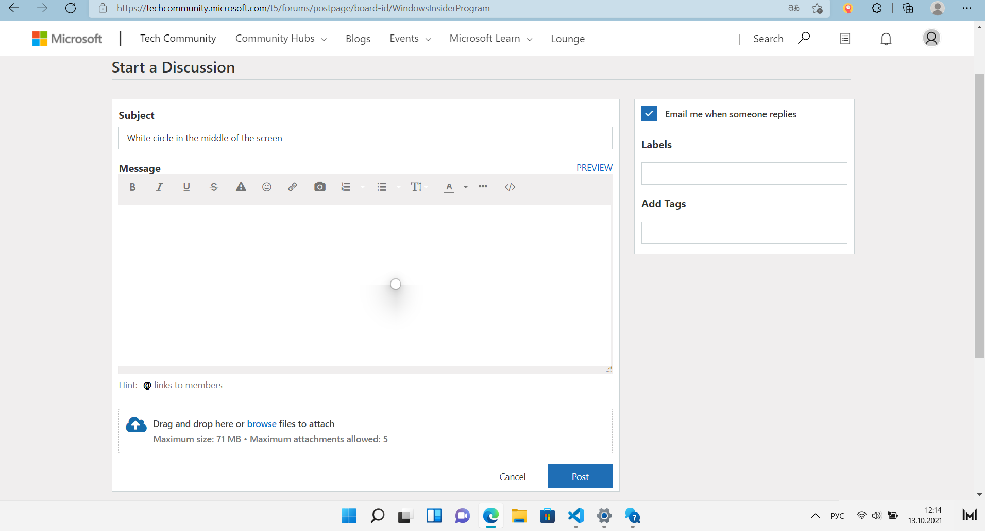Toggle a numbered list
The width and height of the screenshot is (985, 531).
pos(346,187)
